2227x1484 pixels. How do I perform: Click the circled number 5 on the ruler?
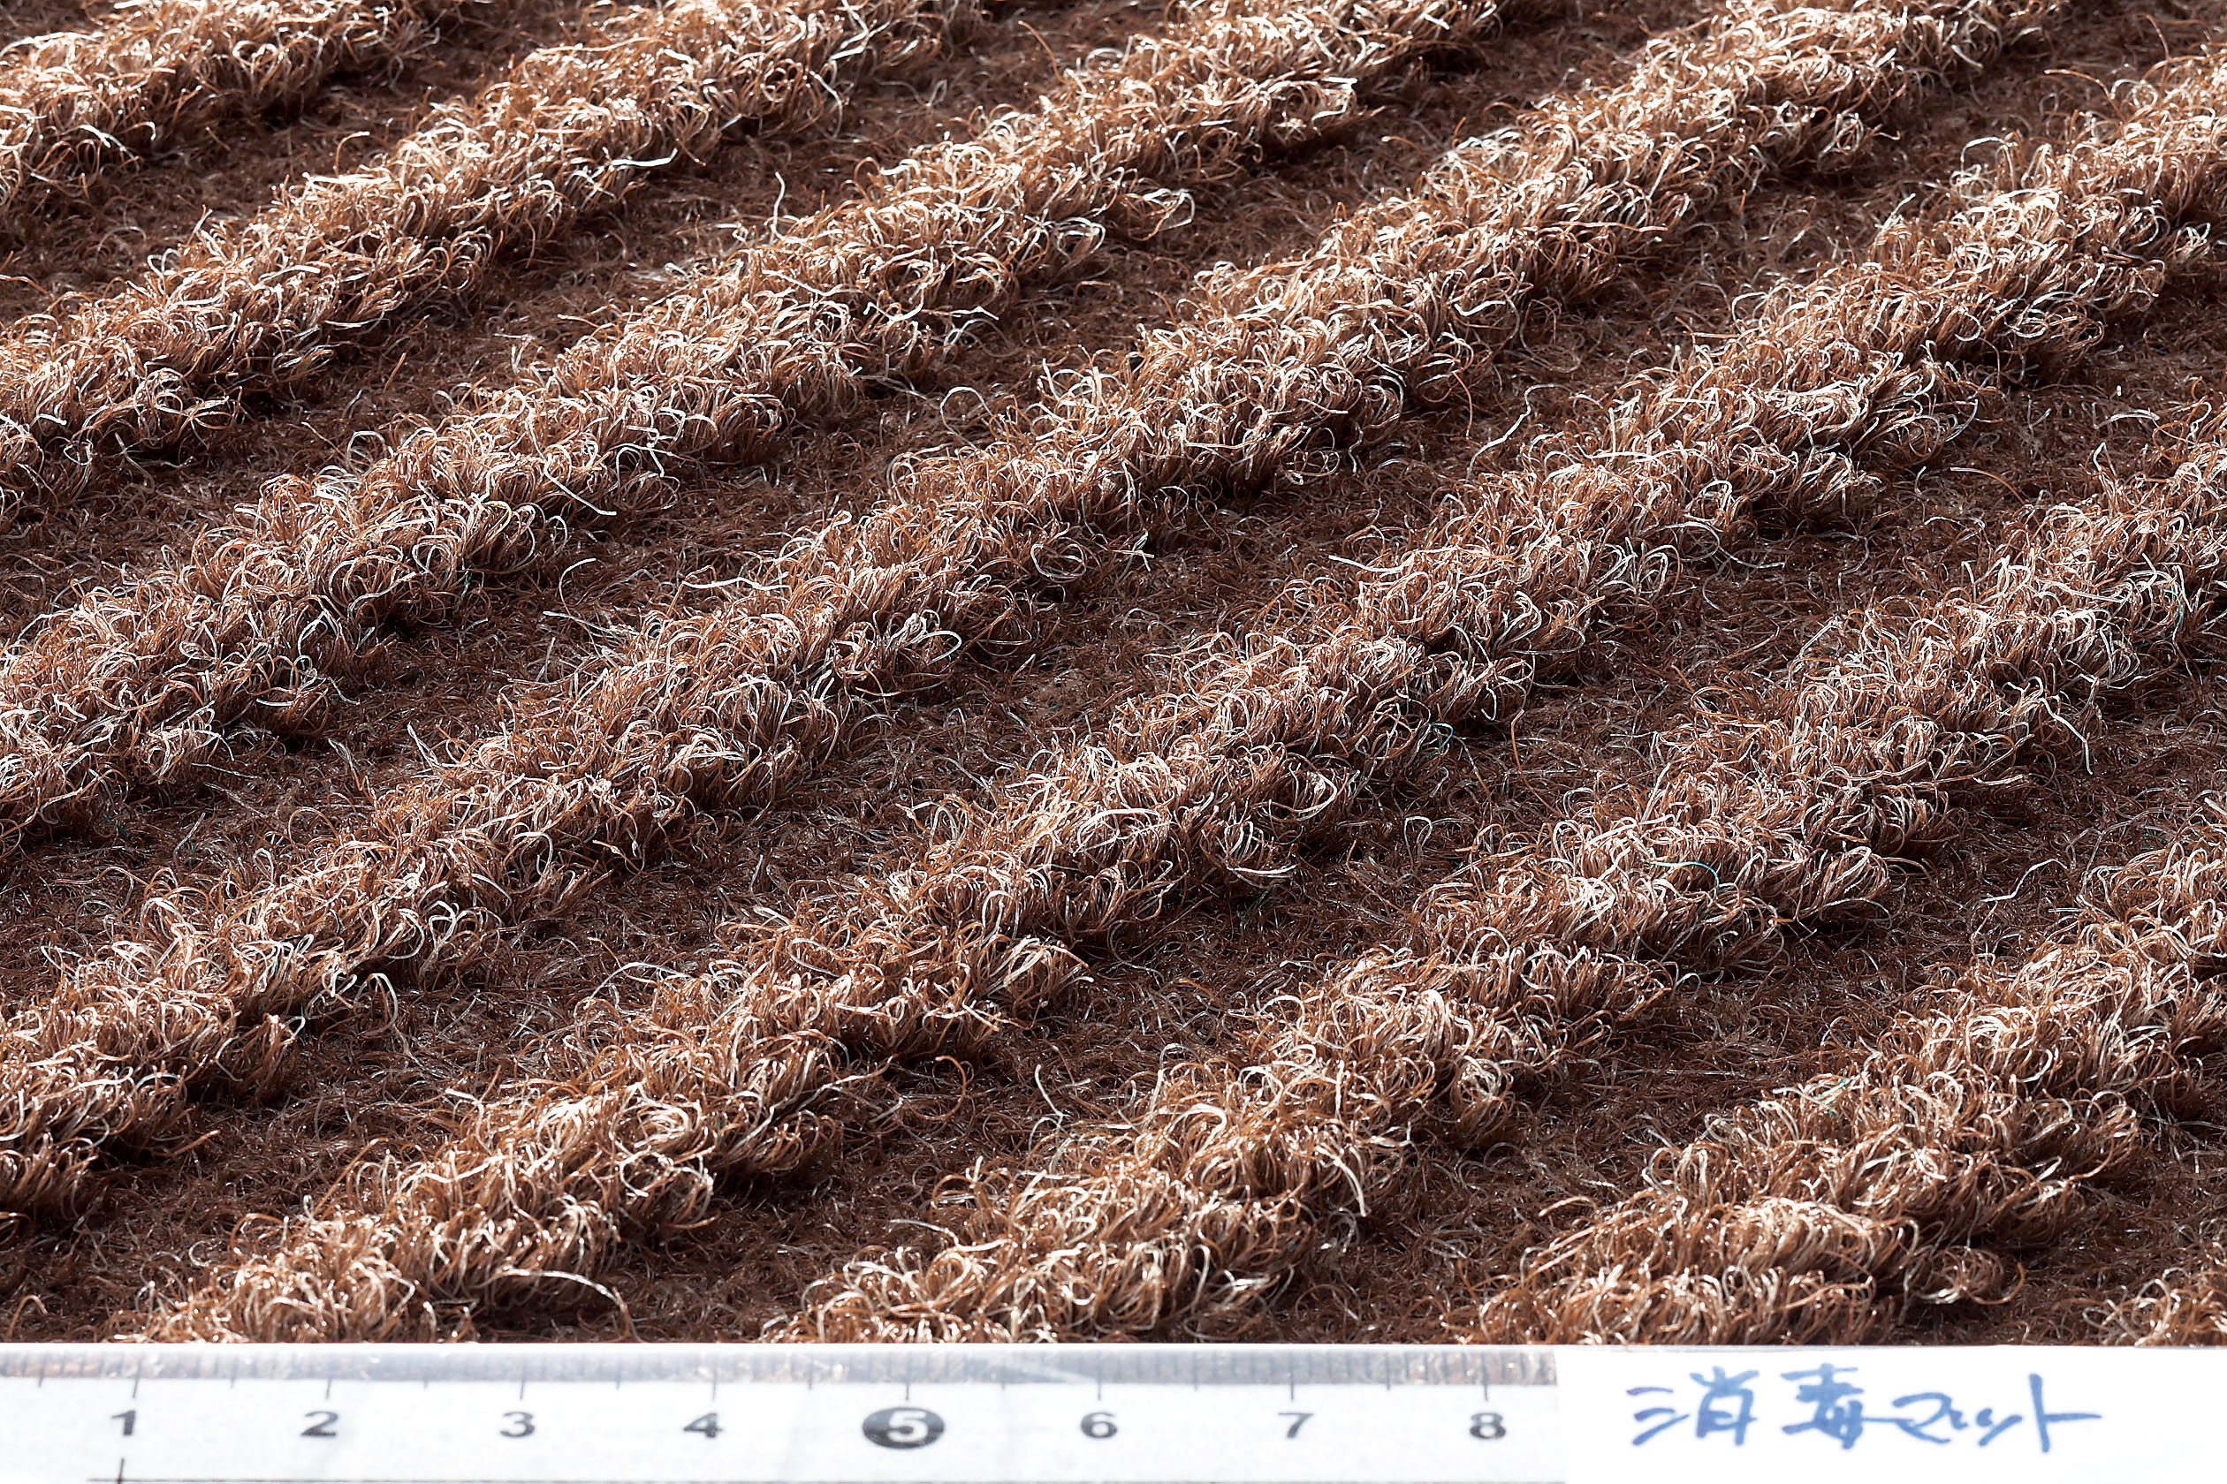click(x=903, y=1427)
